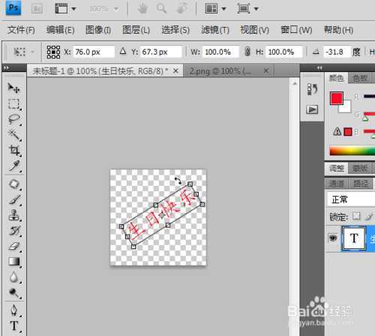
Task: Open the 图层(L) menu
Action: click(136, 30)
